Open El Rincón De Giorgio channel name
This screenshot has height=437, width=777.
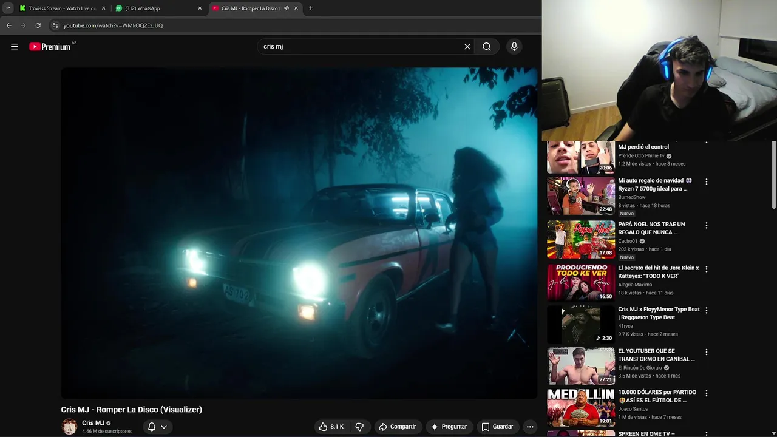(640, 368)
